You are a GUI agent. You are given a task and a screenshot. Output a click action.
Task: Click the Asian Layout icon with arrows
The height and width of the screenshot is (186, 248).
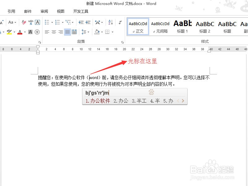[97, 22]
